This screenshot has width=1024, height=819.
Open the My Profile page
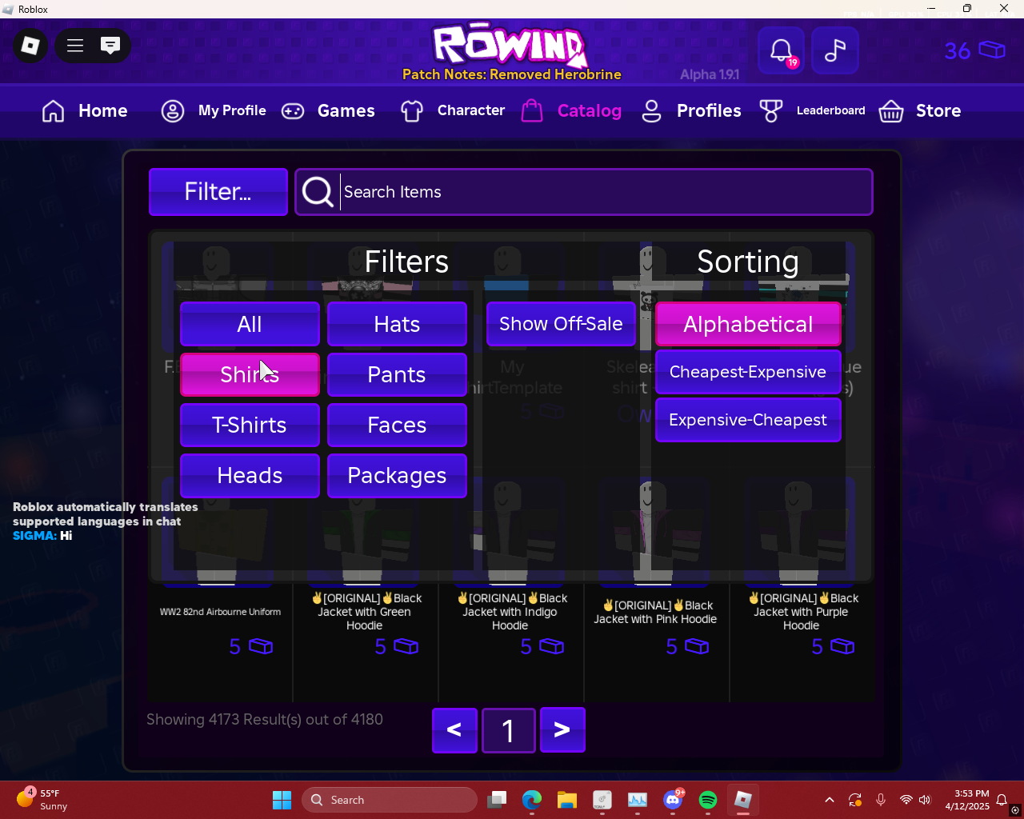click(x=214, y=110)
